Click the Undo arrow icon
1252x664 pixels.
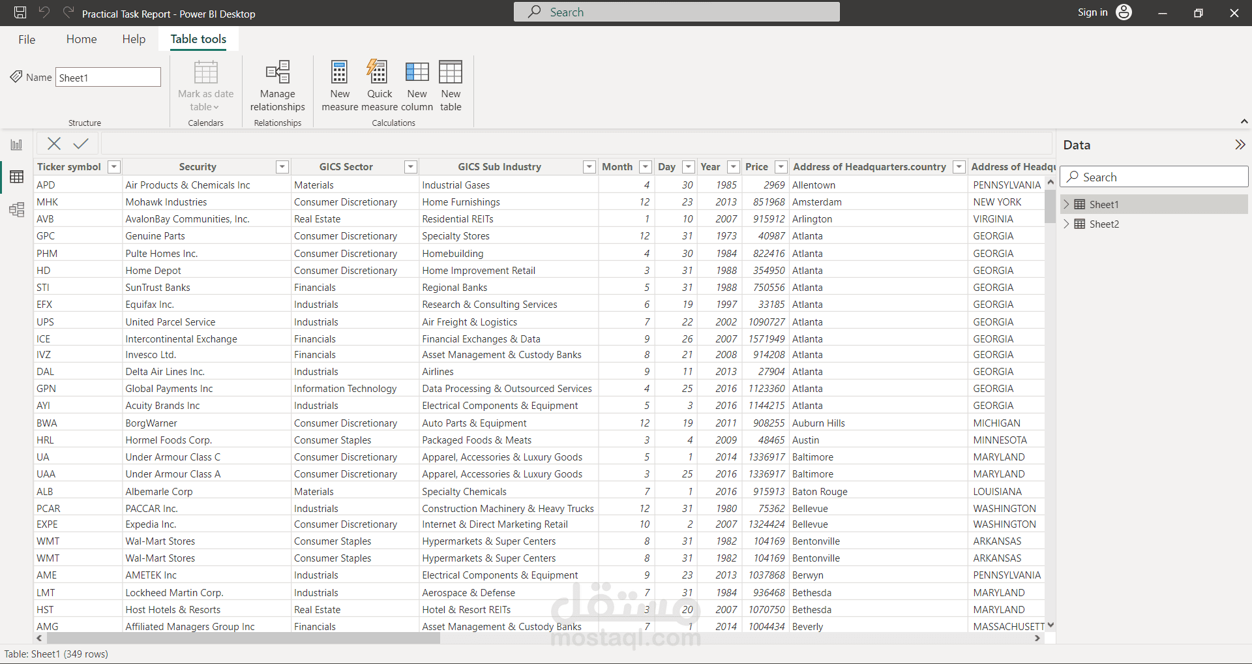coord(44,12)
